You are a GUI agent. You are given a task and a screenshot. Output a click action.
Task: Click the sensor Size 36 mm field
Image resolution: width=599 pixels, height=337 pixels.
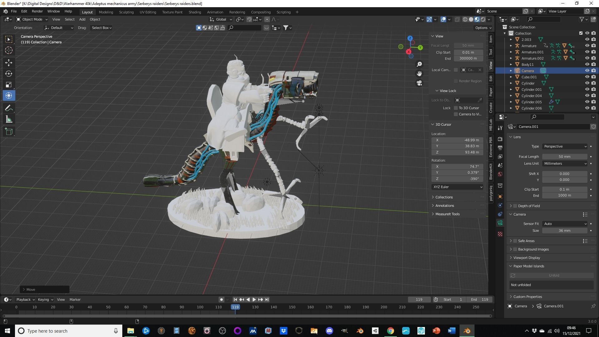coord(565,231)
